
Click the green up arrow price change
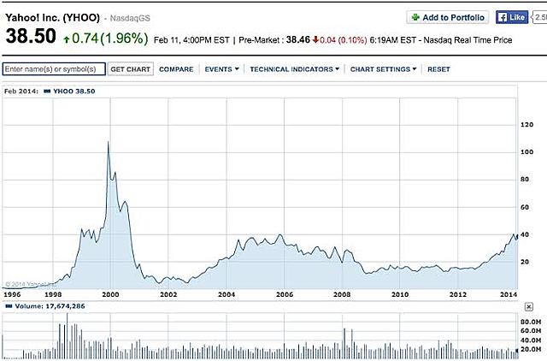coord(67,39)
